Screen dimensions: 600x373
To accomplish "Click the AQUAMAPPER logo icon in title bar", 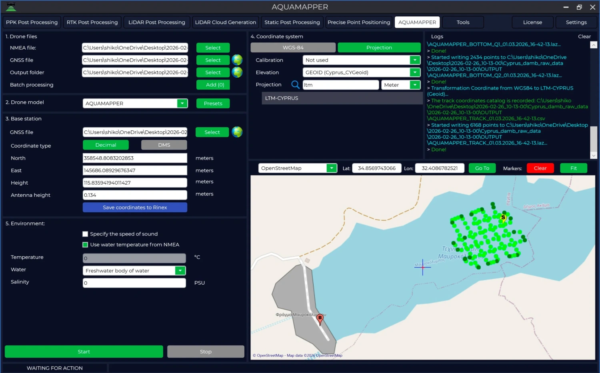I will [x=11, y=7].
